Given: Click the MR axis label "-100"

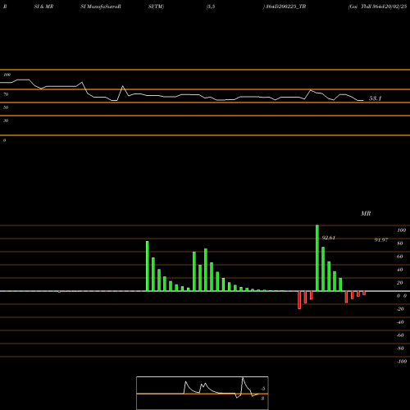Looking at the screenshot, I should (x=402, y=362).
